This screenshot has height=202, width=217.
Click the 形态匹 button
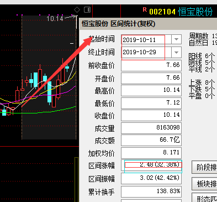coord(204,198)
